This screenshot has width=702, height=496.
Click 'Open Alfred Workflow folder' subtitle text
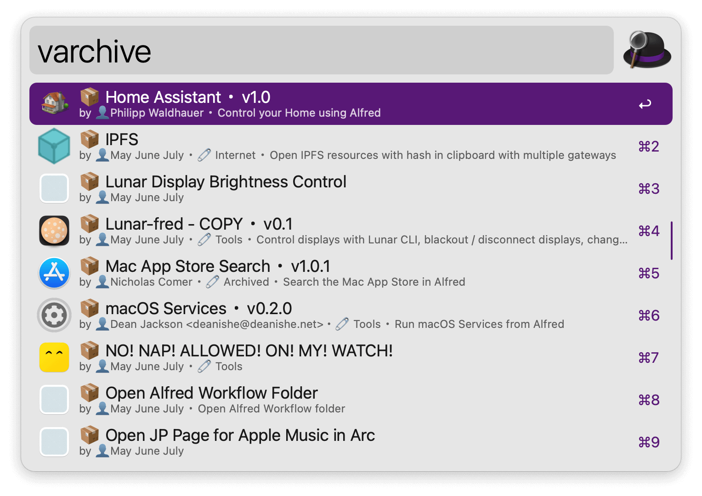(272, 409)
